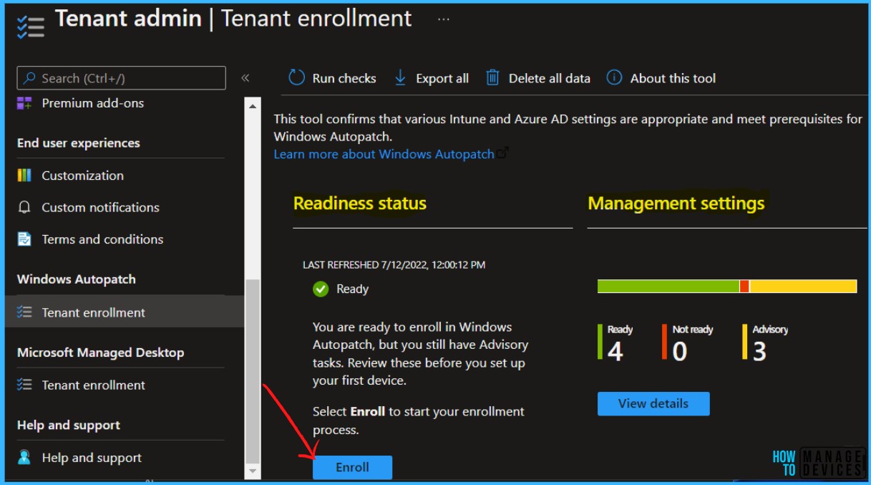Click the Run checks refresh icon
The width and height of the screenshot is (871, 485).
click(x=296, y=78)
